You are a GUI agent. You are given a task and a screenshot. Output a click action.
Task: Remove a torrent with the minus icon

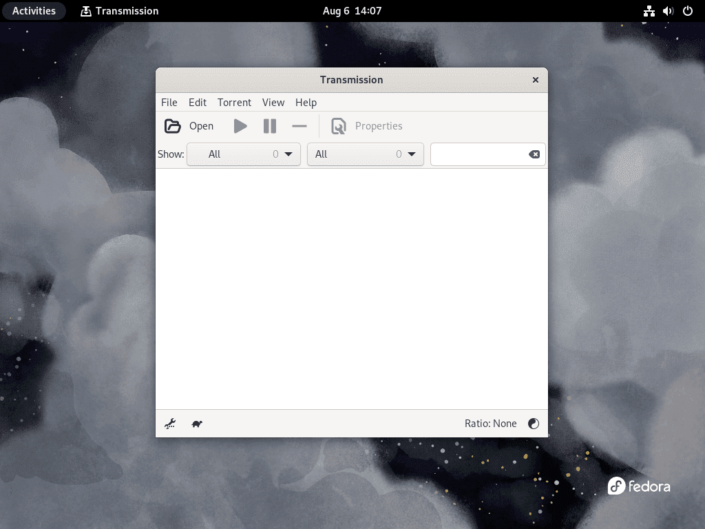coord(299,126)
